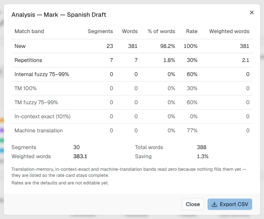The image size is (264, 219).
Task: Click the Saving value 1.3%
Action: pos(203,156)
